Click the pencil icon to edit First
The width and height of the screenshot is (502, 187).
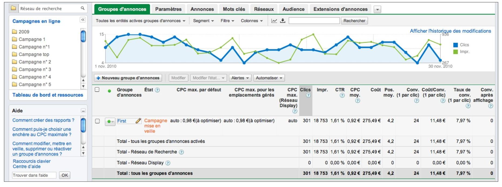138,121
